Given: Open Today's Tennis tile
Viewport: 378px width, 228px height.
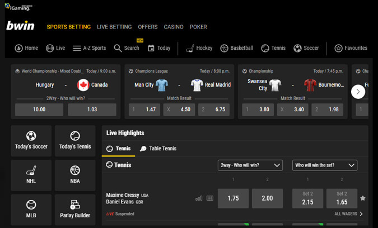Looking at the screenshot, I should coord(75,141).
